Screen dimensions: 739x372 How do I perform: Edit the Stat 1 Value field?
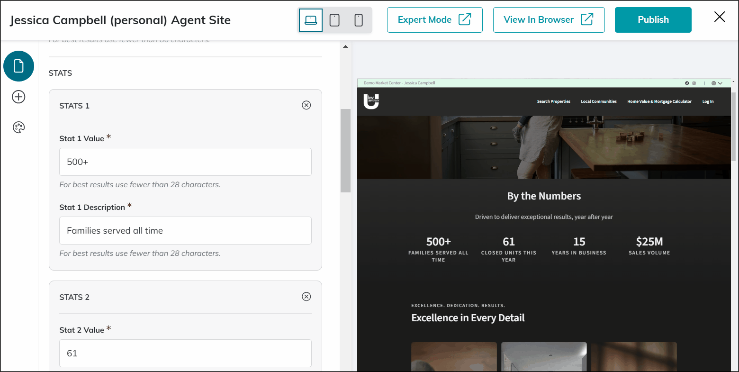pos(185,162)
